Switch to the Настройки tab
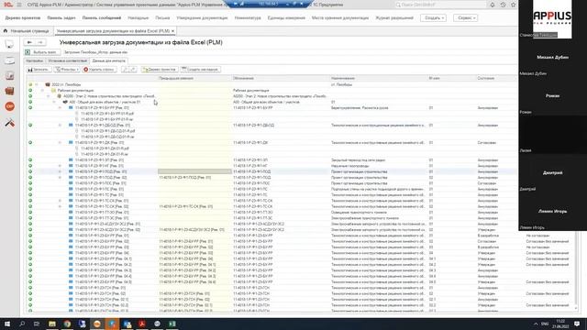 point(35,60)
